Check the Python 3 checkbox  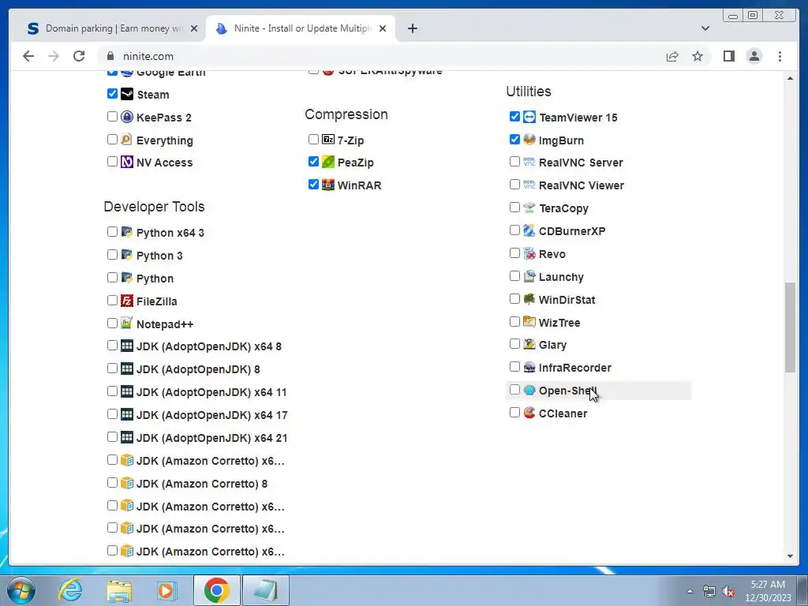(112, 255)
